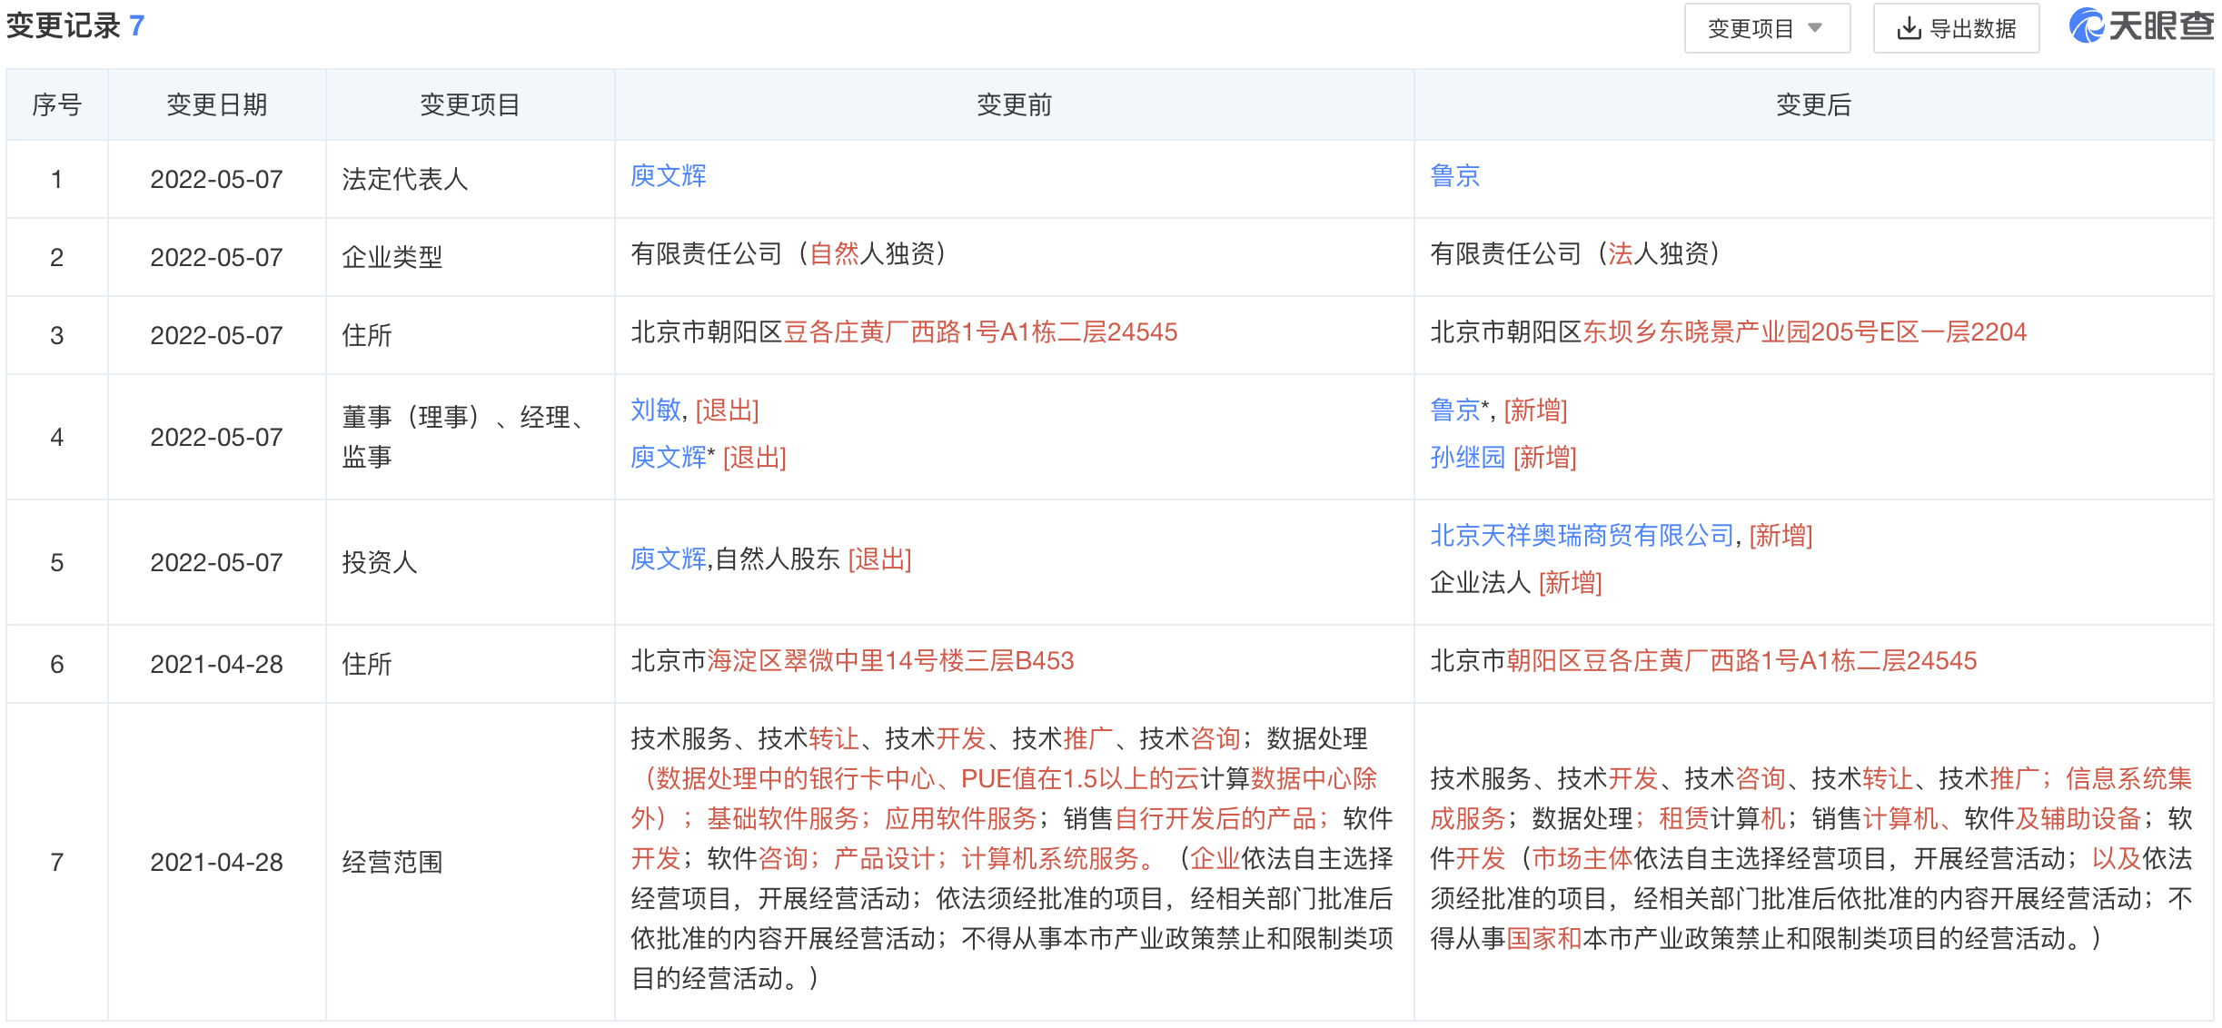
Task: Expand the 变更项目 selector menu
Action: pyautogui.click(x=1768, y=28)
